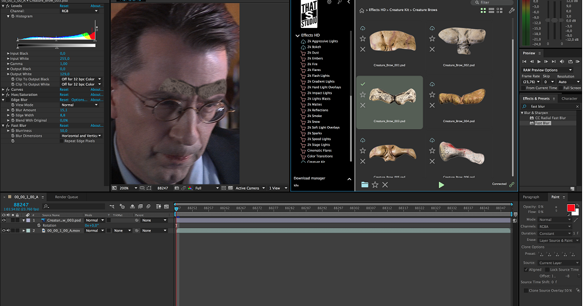Open library wrench settings
The image size is (585, 306).
point(512,10)
